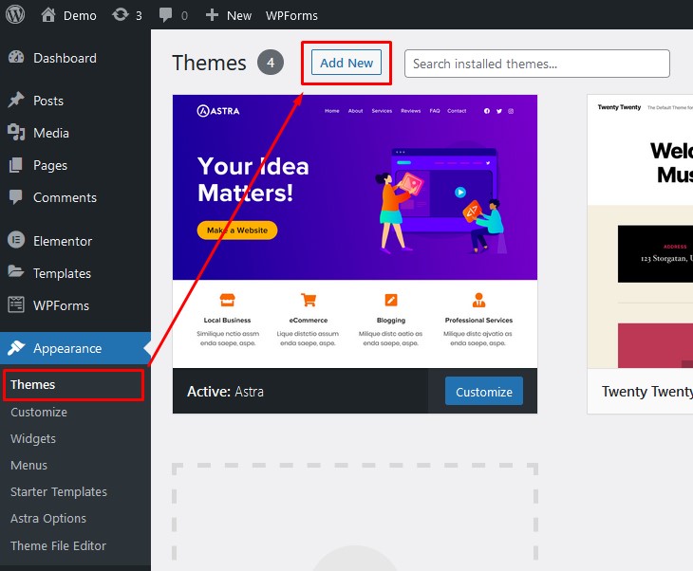Click the plus icon beside New

point(212,15)
